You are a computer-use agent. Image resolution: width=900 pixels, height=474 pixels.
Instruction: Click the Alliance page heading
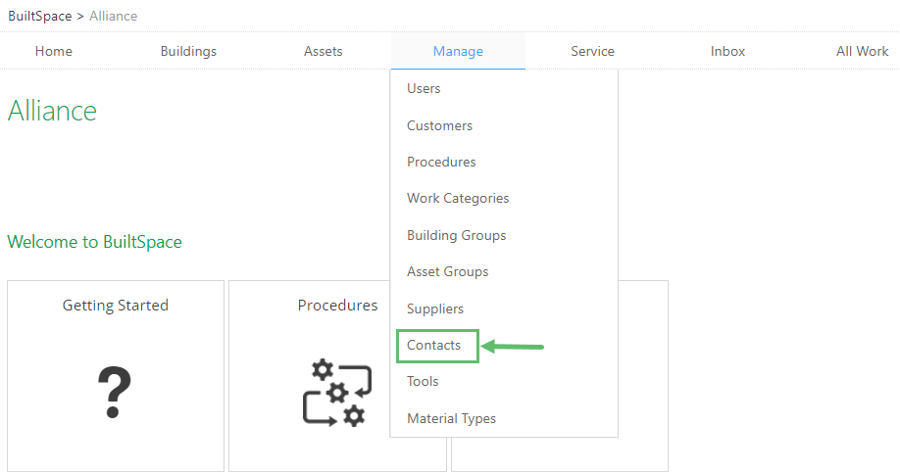[52, 111]
